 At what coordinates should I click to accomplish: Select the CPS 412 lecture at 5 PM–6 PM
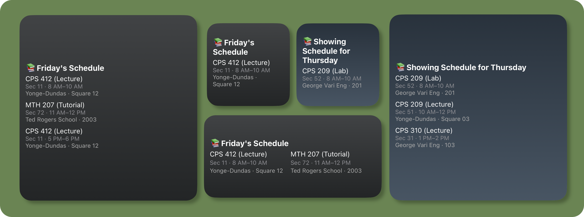click(x=54, y=131)
